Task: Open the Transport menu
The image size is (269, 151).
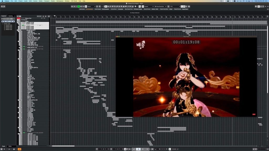Action: [47, 1]
